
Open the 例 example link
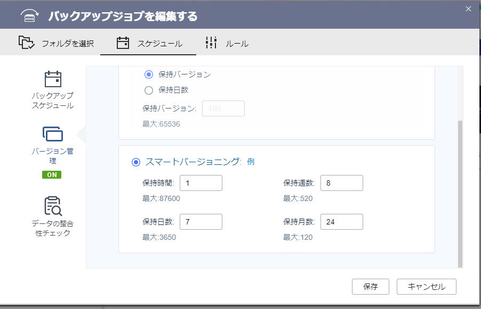click(x=251, y=162)
